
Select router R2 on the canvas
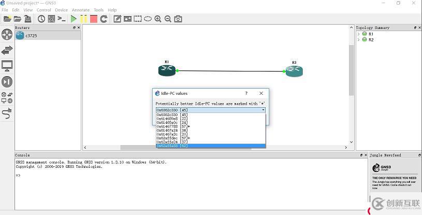coord(294,71)
